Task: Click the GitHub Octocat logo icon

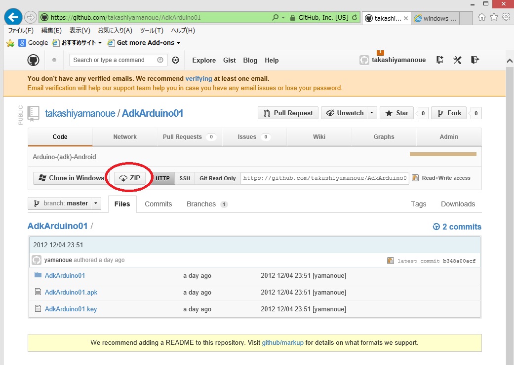Action: [x=33, y=60]
